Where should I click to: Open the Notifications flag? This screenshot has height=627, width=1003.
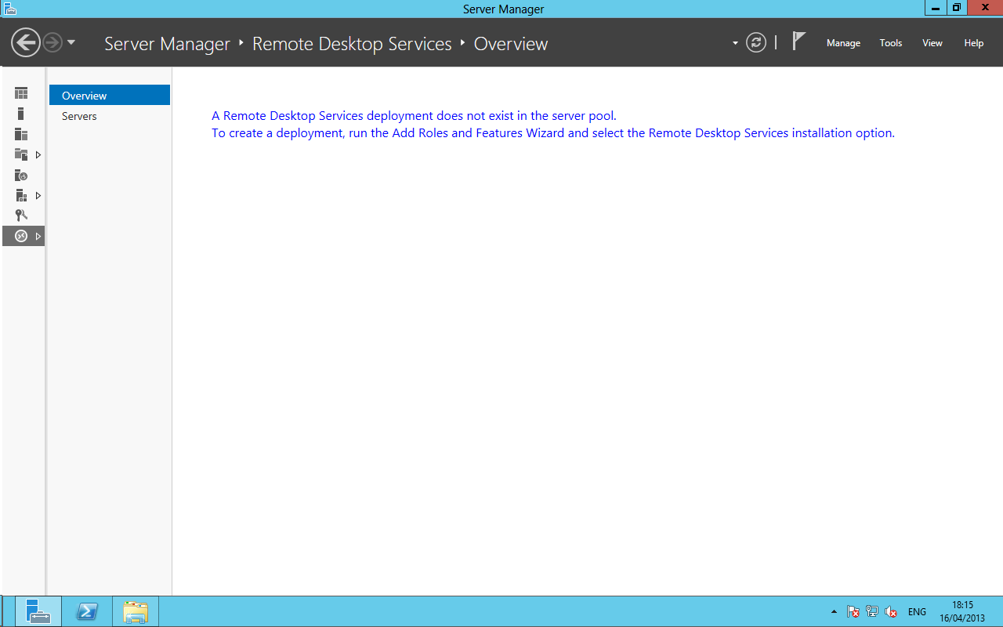pyautogui.click(x=798, y=42)
